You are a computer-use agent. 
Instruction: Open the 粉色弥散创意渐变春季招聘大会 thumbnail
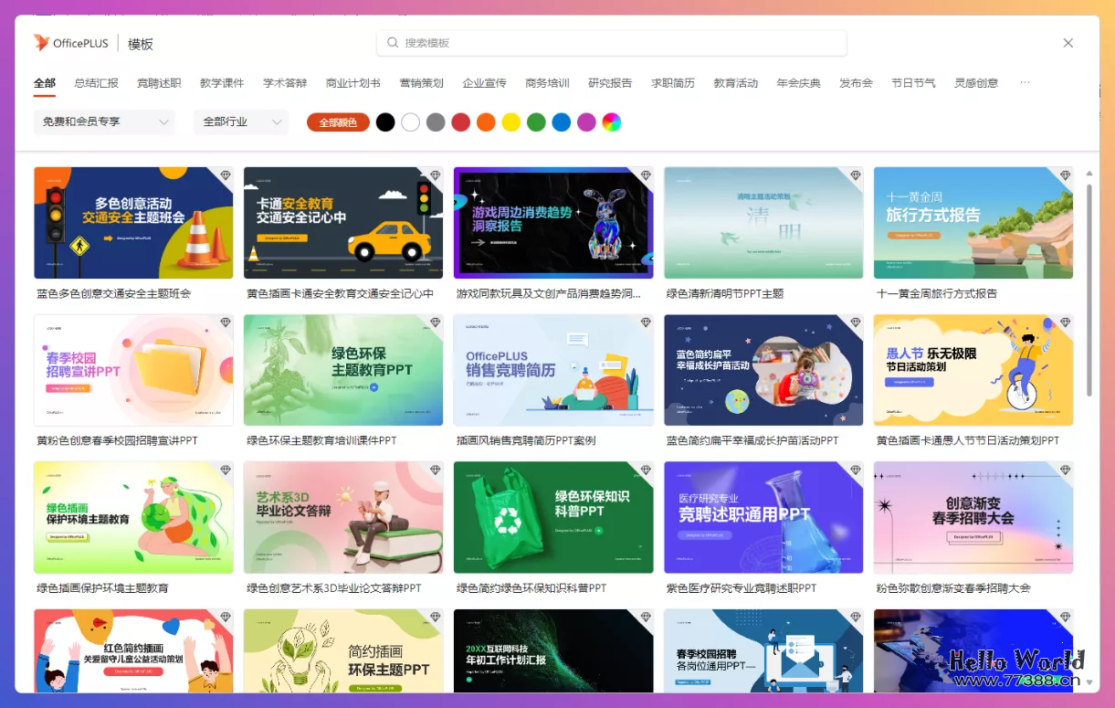tap(973, 517)
